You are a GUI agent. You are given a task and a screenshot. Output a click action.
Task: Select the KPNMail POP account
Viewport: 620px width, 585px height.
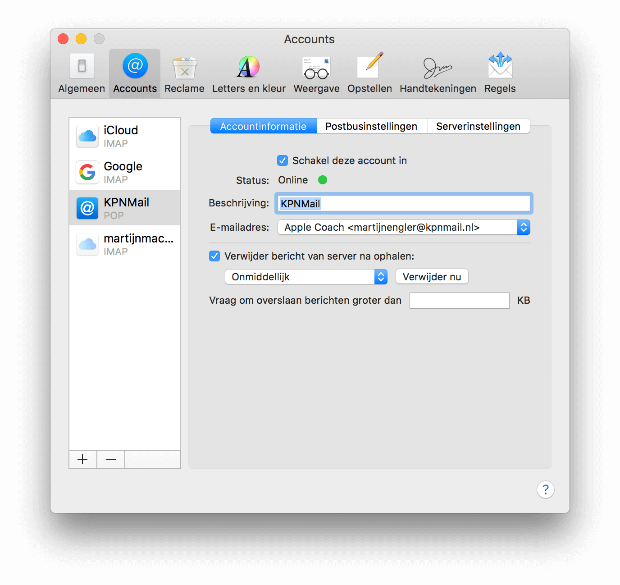pos(125,208)
